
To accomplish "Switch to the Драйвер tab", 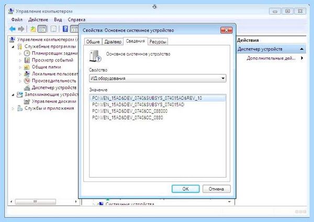I will [113, 42].
